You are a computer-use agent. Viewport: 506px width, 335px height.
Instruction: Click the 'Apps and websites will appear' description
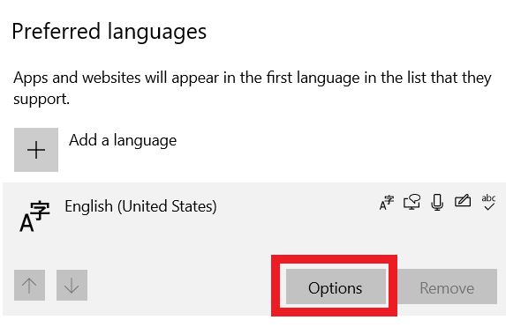pos(253,88)
